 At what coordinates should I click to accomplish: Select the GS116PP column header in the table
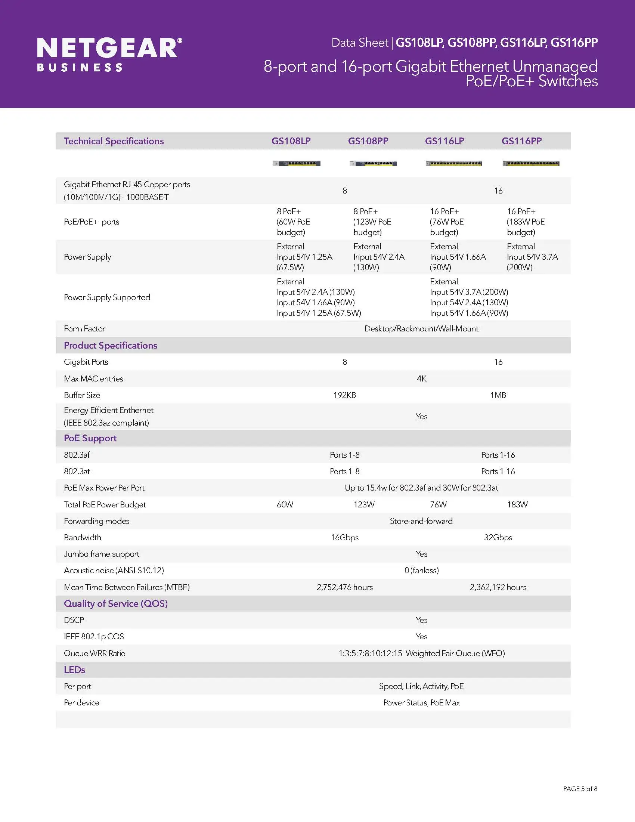[x=521, y=141]
